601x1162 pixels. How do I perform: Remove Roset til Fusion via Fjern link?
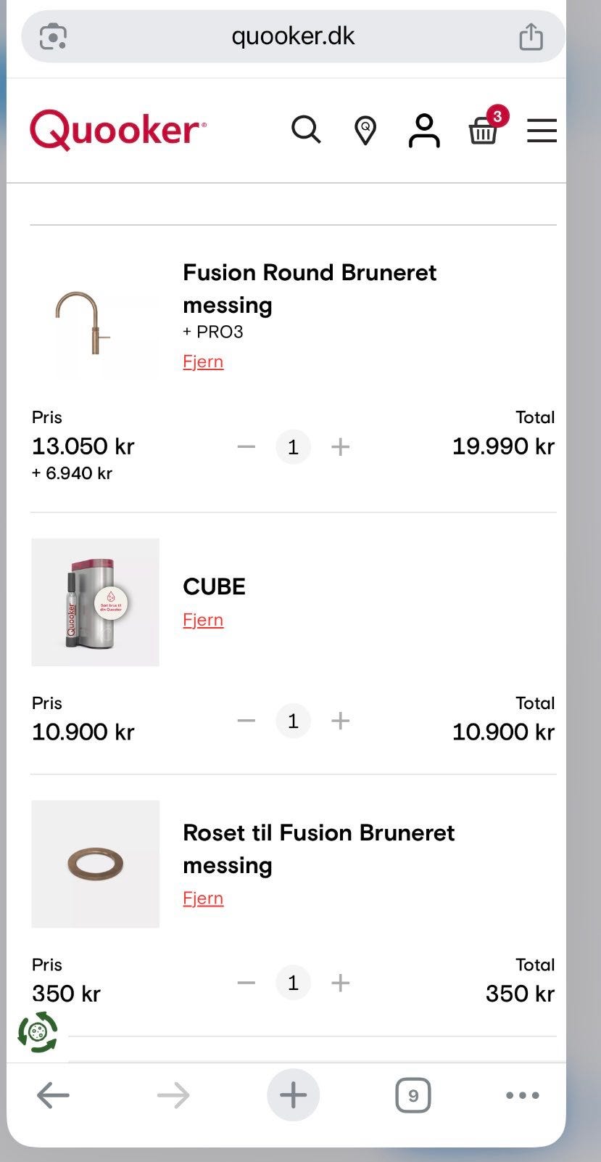coord(203,898)
